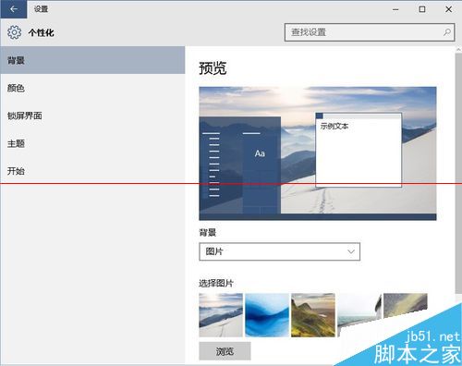Select the 背景 sidebar item
This screenshot has width=462, height=366.
click(x=92, y=60)
